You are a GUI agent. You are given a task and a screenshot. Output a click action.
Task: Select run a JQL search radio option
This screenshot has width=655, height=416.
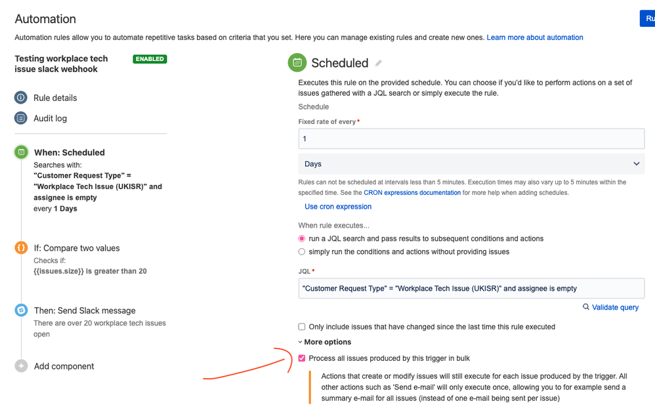(302, 238)
